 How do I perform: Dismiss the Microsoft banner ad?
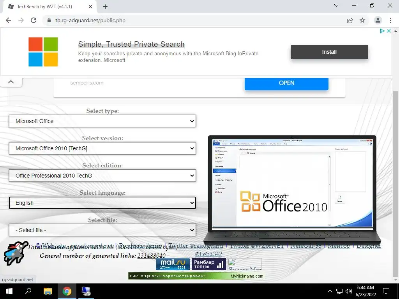pos(388,31)
